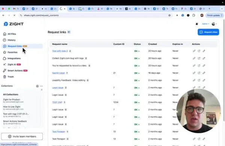Click the Created column header

(x=153, y=44)
